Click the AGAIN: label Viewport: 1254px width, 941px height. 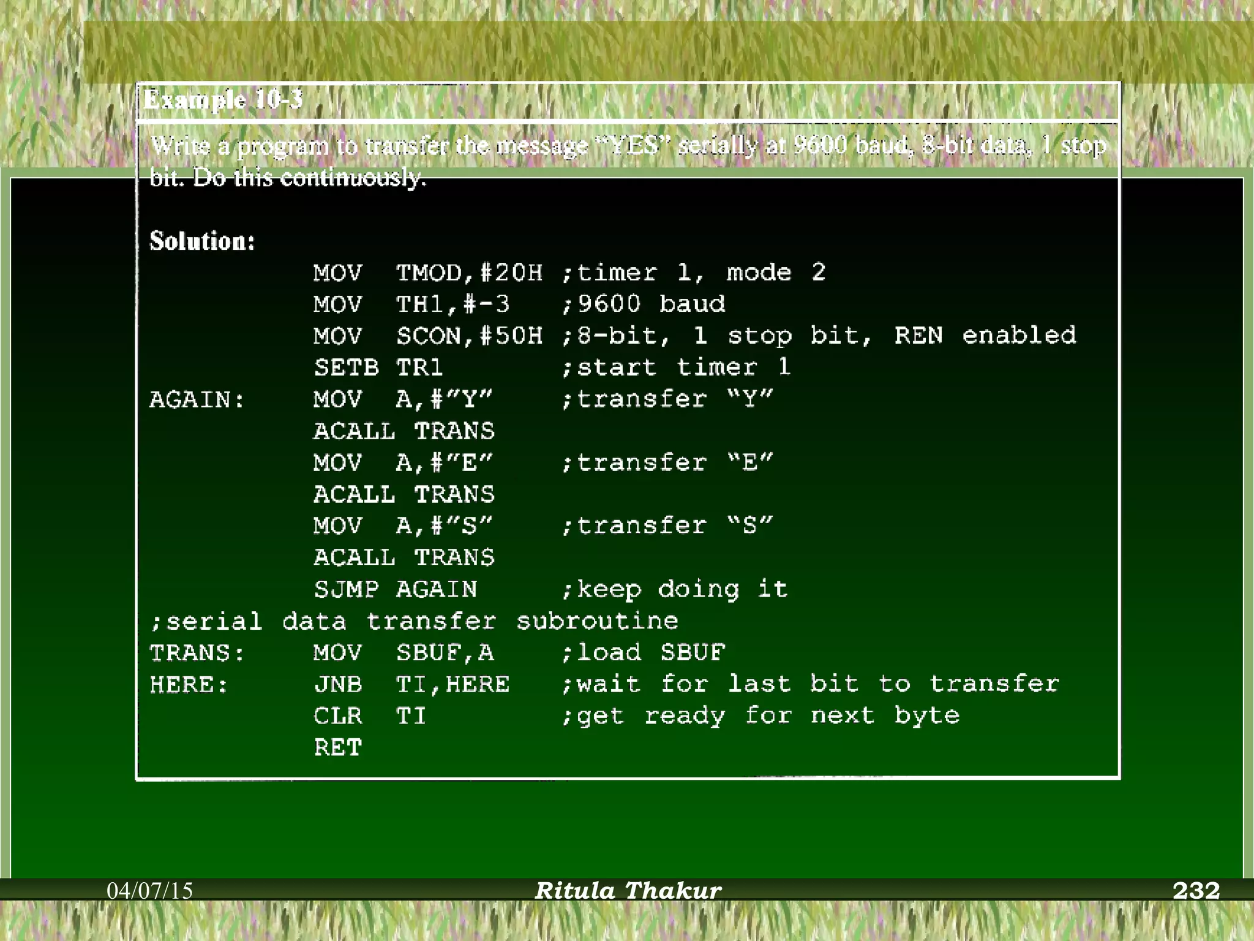tap(197, 399)
